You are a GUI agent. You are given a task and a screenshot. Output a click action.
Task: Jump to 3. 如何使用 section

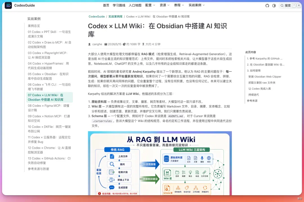pos(254,71)
